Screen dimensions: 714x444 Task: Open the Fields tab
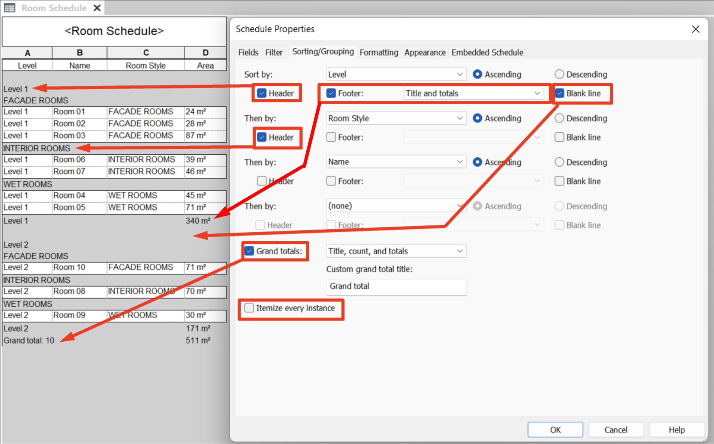click(x=248, y=52)
